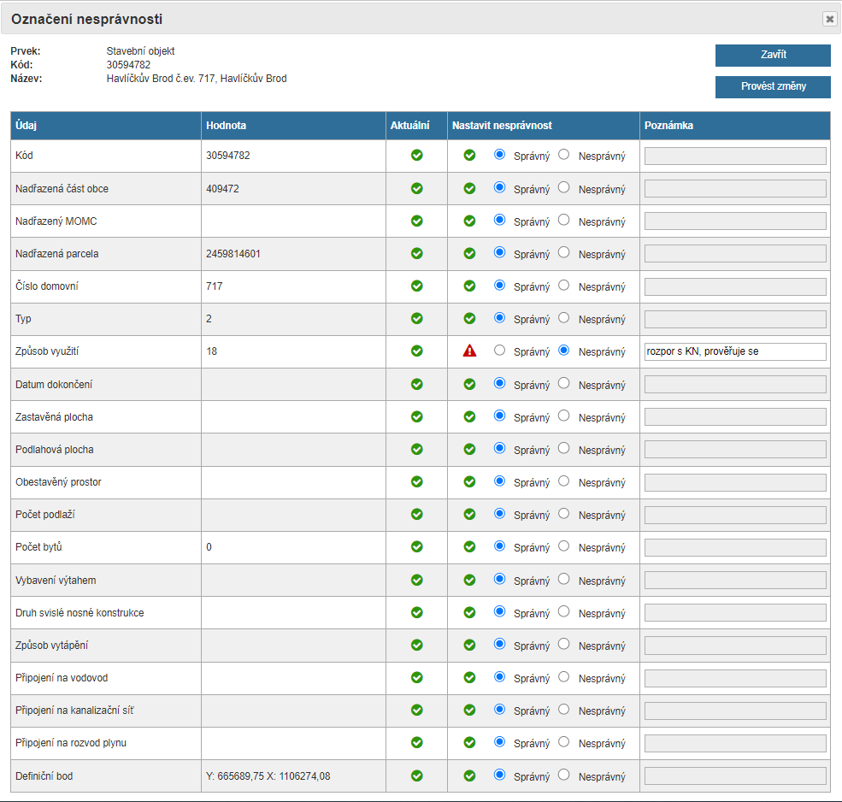Click the Aktuální checkmark for Počet bytů

point(417,547)
